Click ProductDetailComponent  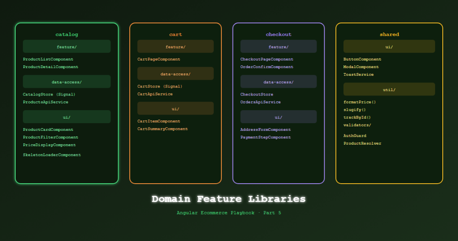point(51,67)
